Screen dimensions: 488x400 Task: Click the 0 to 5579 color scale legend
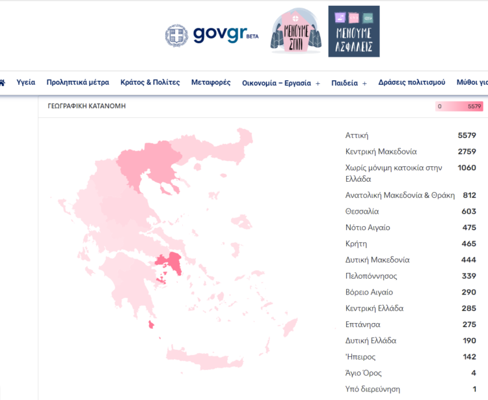click(459, 106)
